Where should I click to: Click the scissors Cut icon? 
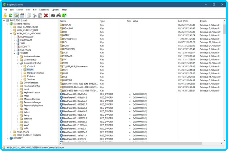35,15
